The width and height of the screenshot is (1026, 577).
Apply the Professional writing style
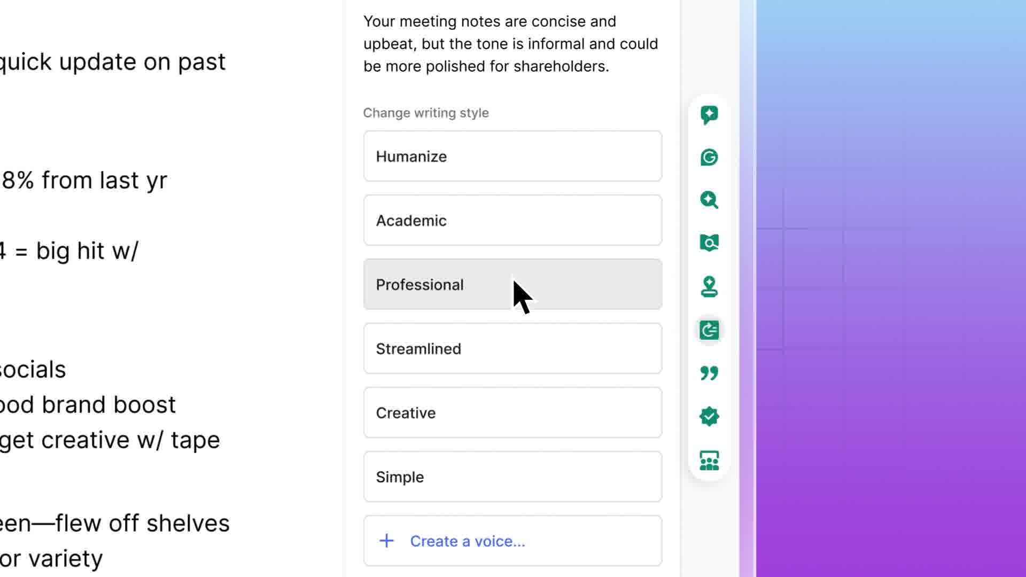(512, 285)
